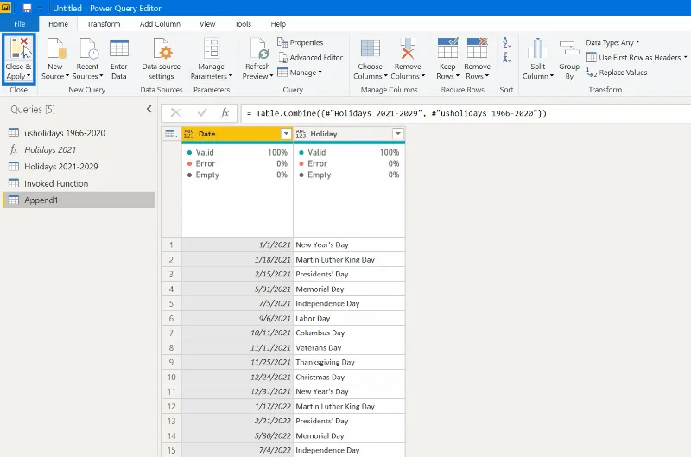Click cell 7/4/2022 date
The image size is (691, 457).
pyautogui.click(x=237, y=450)
